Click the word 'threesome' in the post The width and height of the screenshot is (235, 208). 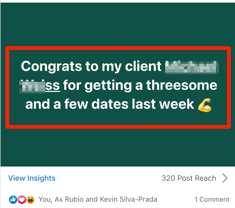tap(182, 85)
